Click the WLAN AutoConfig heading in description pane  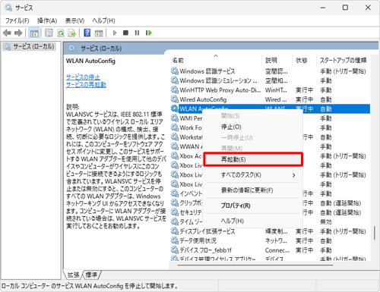point(90,61)
